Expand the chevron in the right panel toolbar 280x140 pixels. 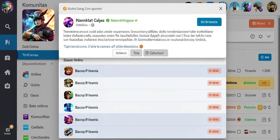coord(269,37)
